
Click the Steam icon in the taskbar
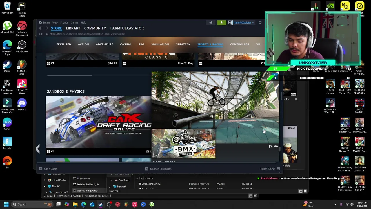coord(100,204)
